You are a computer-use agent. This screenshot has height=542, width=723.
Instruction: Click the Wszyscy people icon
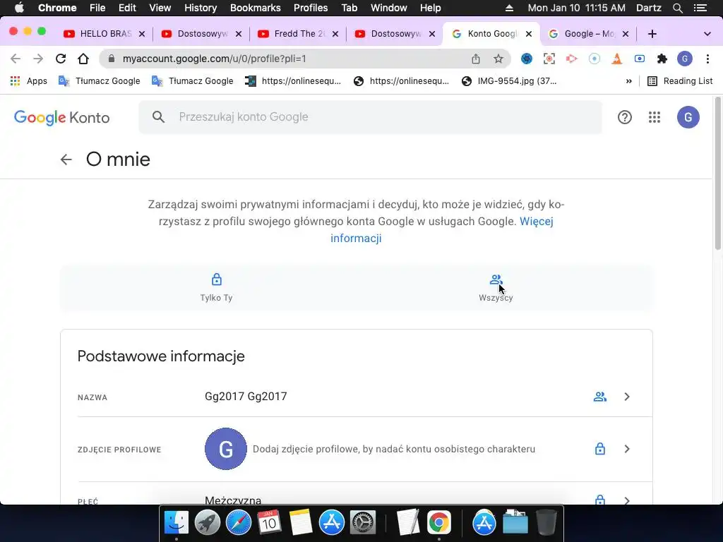pyautogui.click(x=496, y=279)
